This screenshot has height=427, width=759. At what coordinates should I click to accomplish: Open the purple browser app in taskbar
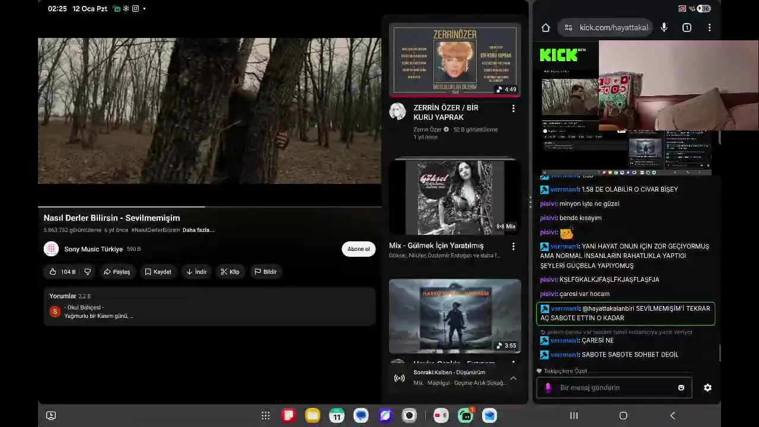coord(385,416)
